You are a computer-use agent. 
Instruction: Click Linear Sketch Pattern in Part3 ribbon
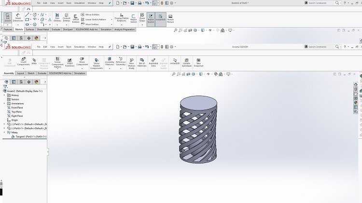tap(94, 20)
